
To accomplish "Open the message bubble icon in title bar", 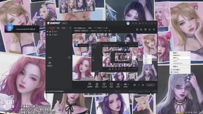I will pyautogui.click(x=136, y=23).
